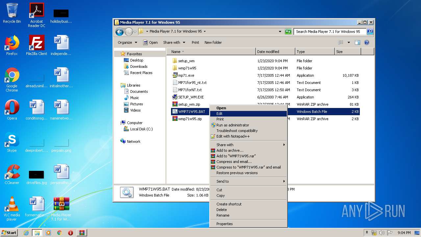Select the MP71forNT.txt file name
Viewport: 421px width, 237px height.
pos(190,90)
